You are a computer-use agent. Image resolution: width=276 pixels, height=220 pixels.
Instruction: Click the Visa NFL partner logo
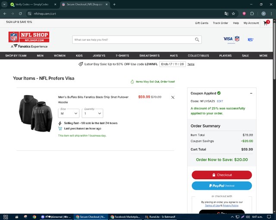click(x=231, y=39)
